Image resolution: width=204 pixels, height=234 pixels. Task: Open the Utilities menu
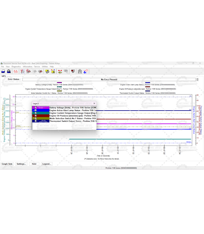click(x=45, y=67)
